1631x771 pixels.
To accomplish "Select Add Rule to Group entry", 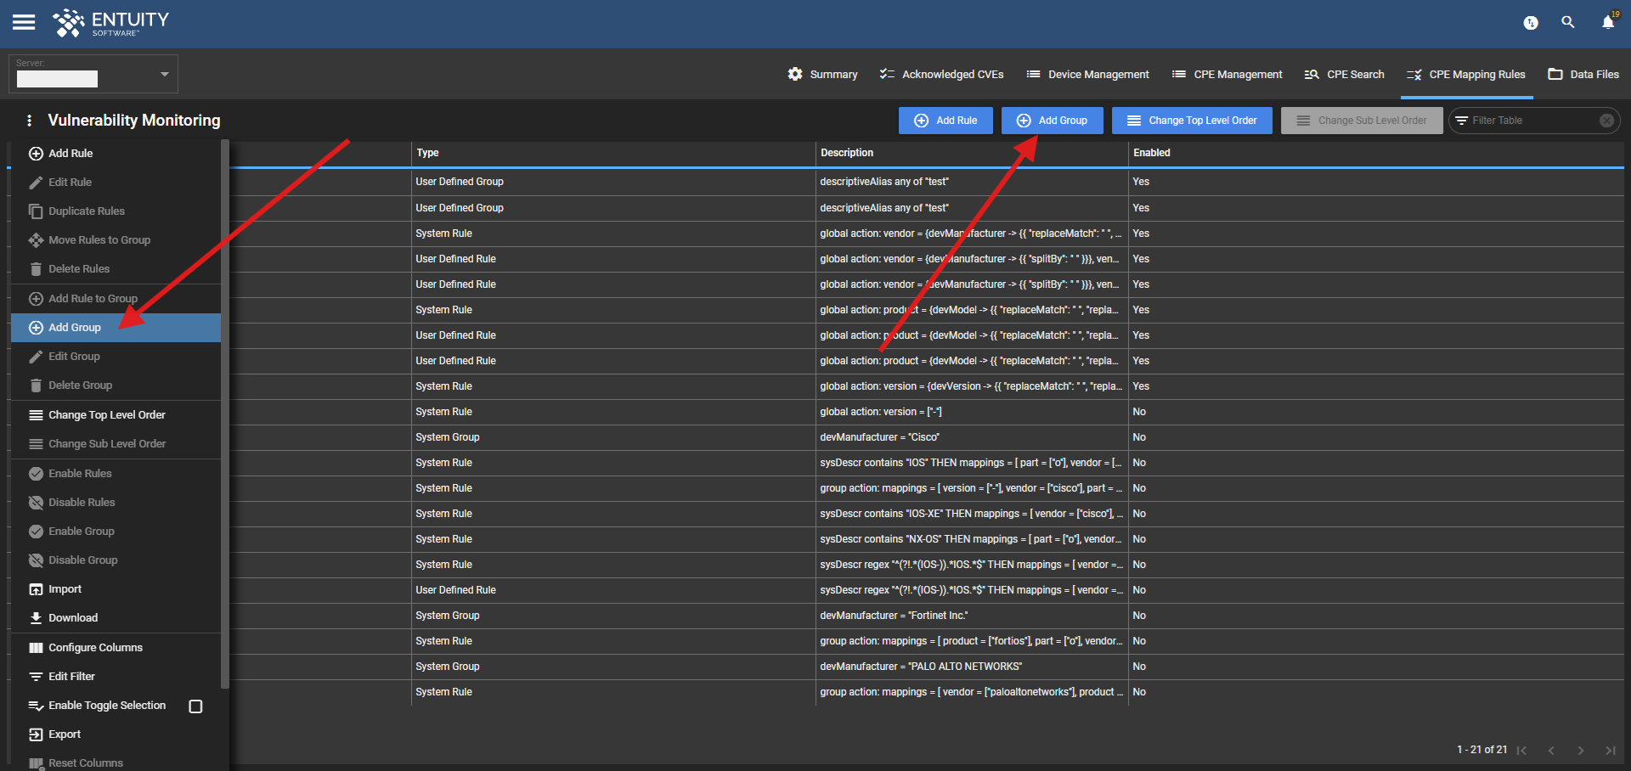I will [x=116, y=299].
